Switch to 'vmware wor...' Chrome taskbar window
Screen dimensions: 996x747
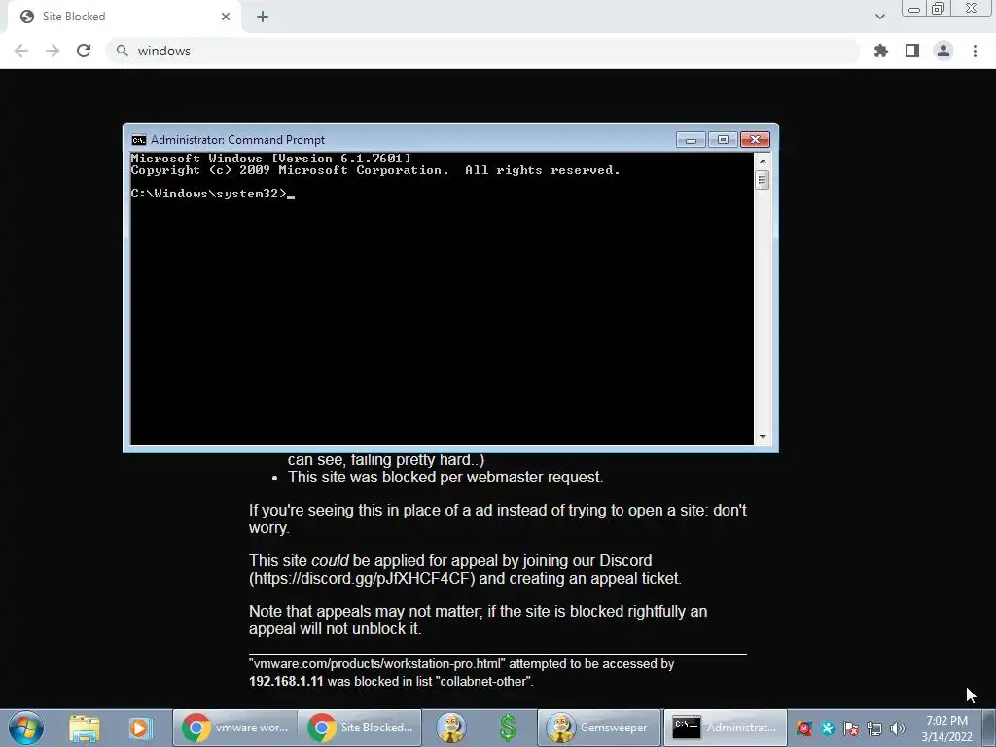point(234,728)
